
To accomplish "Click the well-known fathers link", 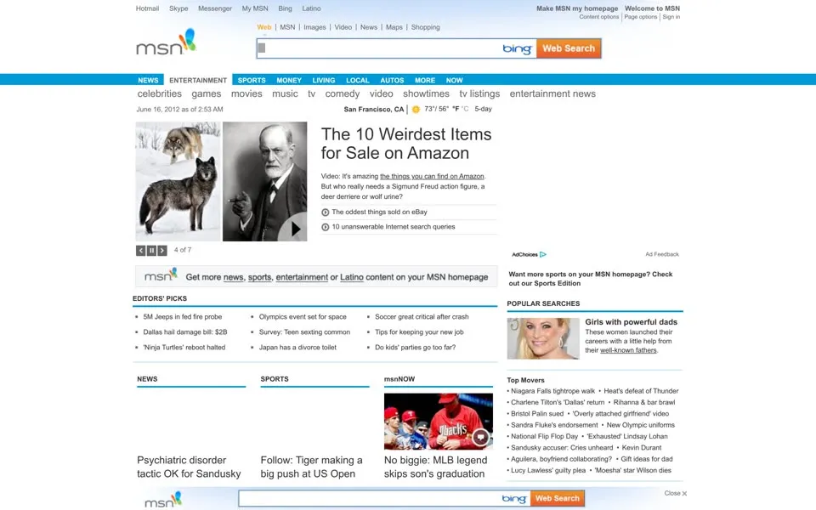I will [628, 351].
